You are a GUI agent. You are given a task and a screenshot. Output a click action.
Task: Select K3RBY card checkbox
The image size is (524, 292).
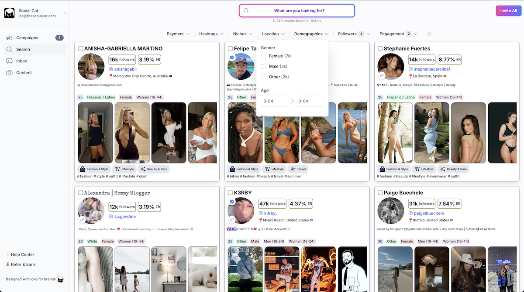tap(230, 193)
